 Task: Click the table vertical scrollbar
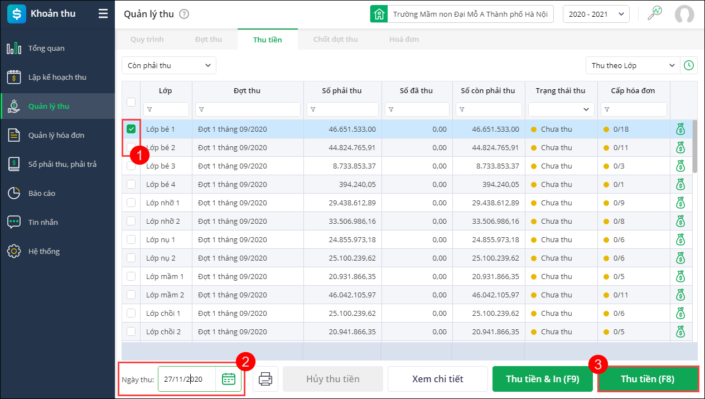(694, 146)
